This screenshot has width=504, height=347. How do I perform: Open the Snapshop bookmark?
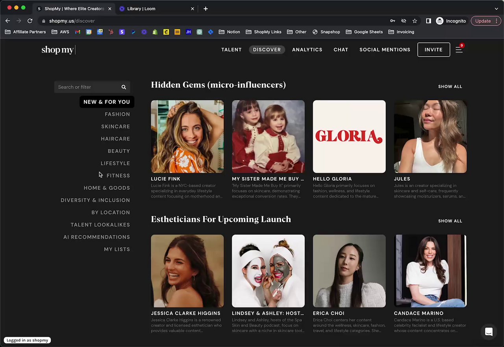[326, 32]
